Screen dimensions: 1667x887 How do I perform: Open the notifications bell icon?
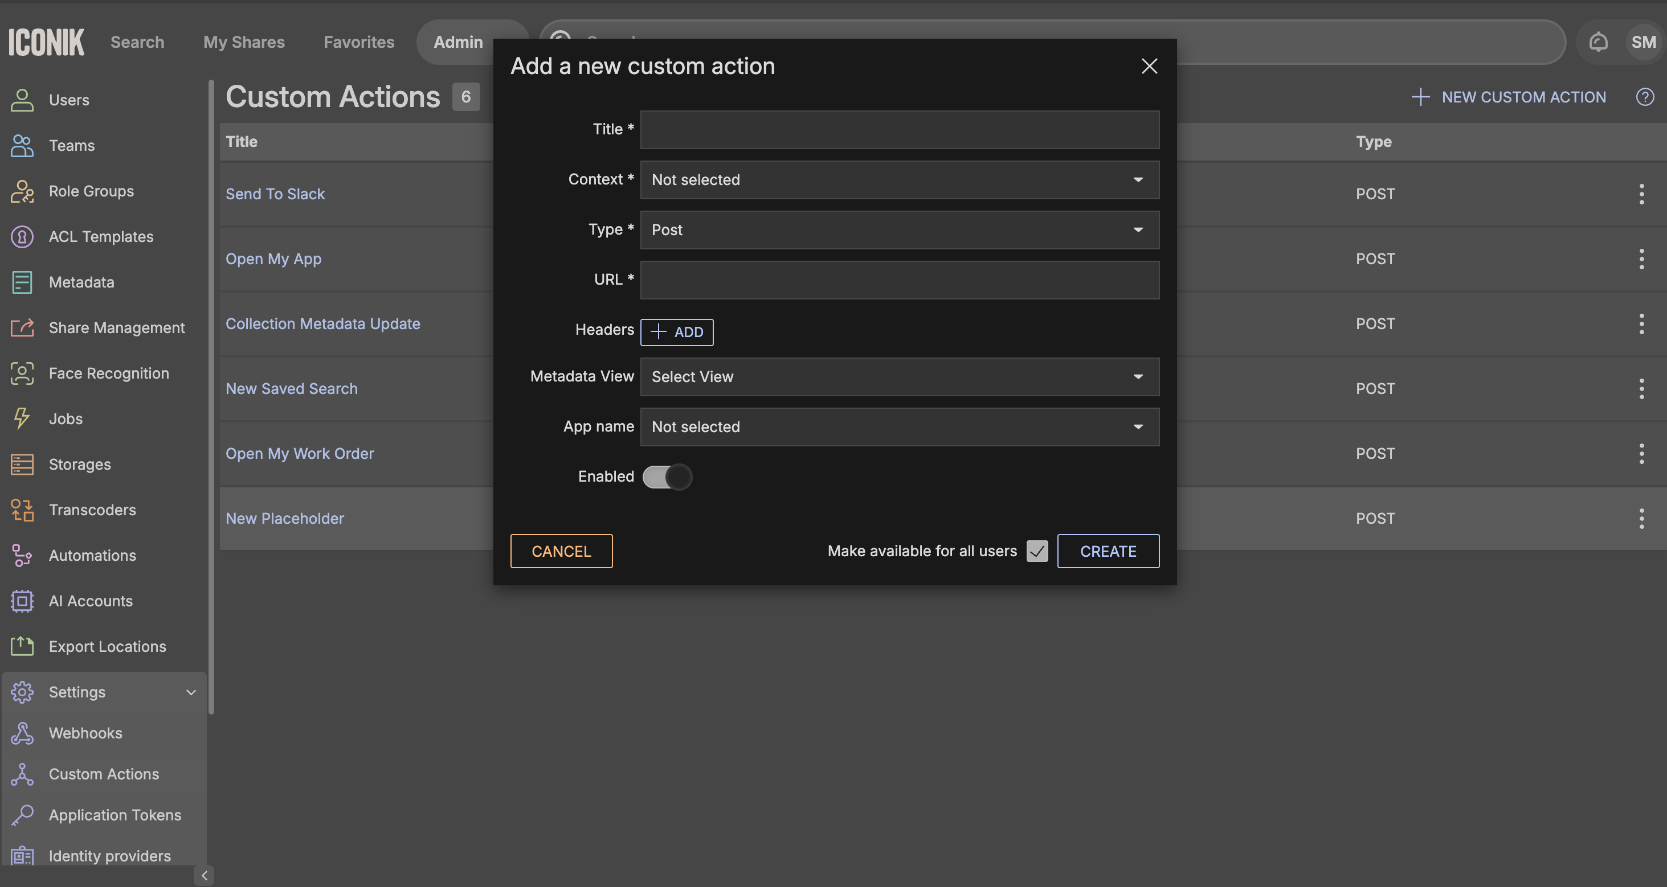(x=1597, y=42)
